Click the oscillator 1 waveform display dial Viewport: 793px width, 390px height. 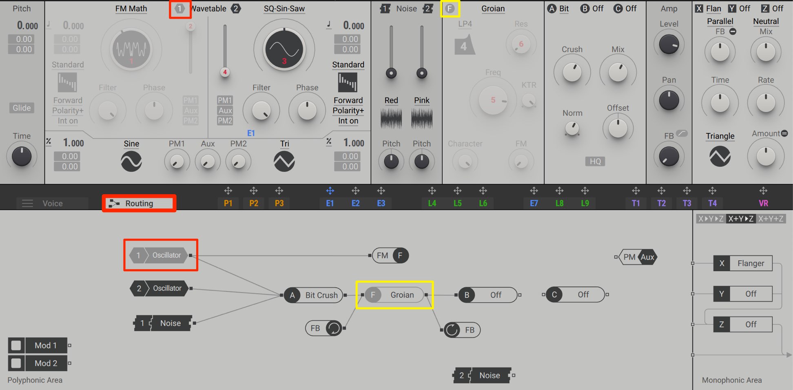[x=131, y=49]
